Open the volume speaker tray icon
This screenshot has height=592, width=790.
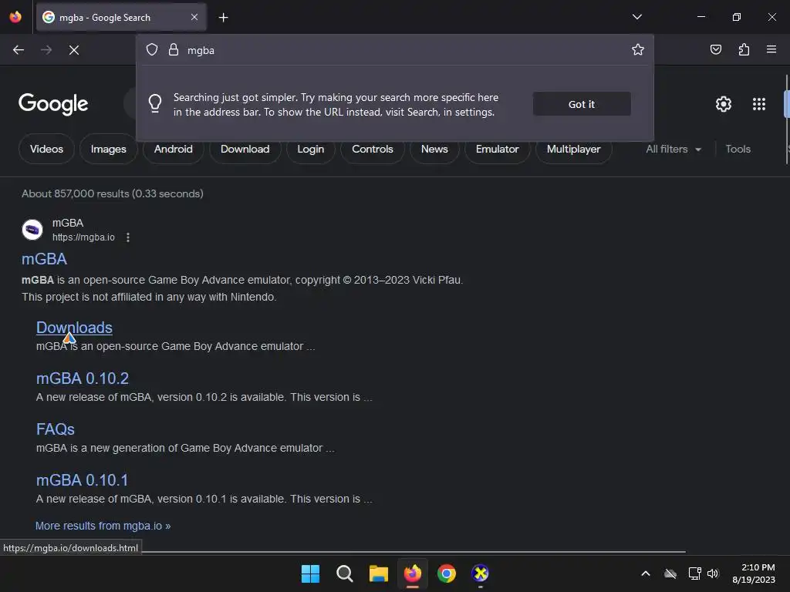coord(712,573)
